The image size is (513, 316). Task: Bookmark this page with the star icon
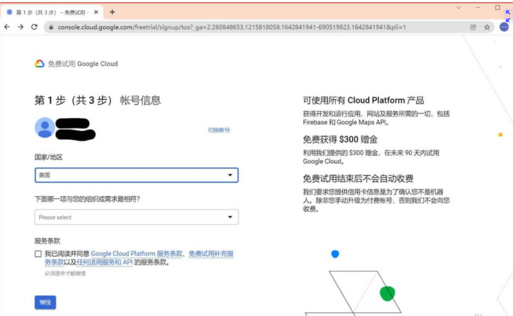pyautogui.click(x=487, y=27)
